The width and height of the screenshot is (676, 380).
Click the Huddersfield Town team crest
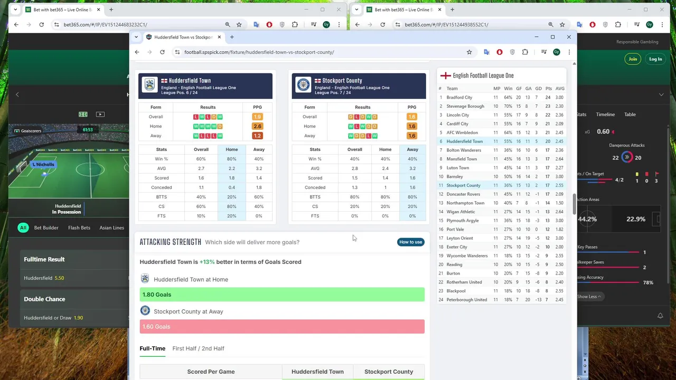pos(150,84)
